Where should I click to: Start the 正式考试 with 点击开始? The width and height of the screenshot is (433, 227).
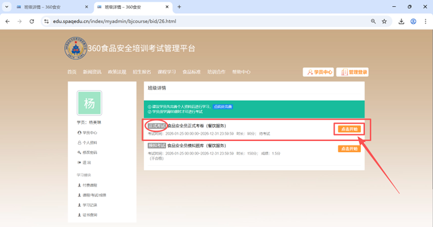(x=349, y=129)
